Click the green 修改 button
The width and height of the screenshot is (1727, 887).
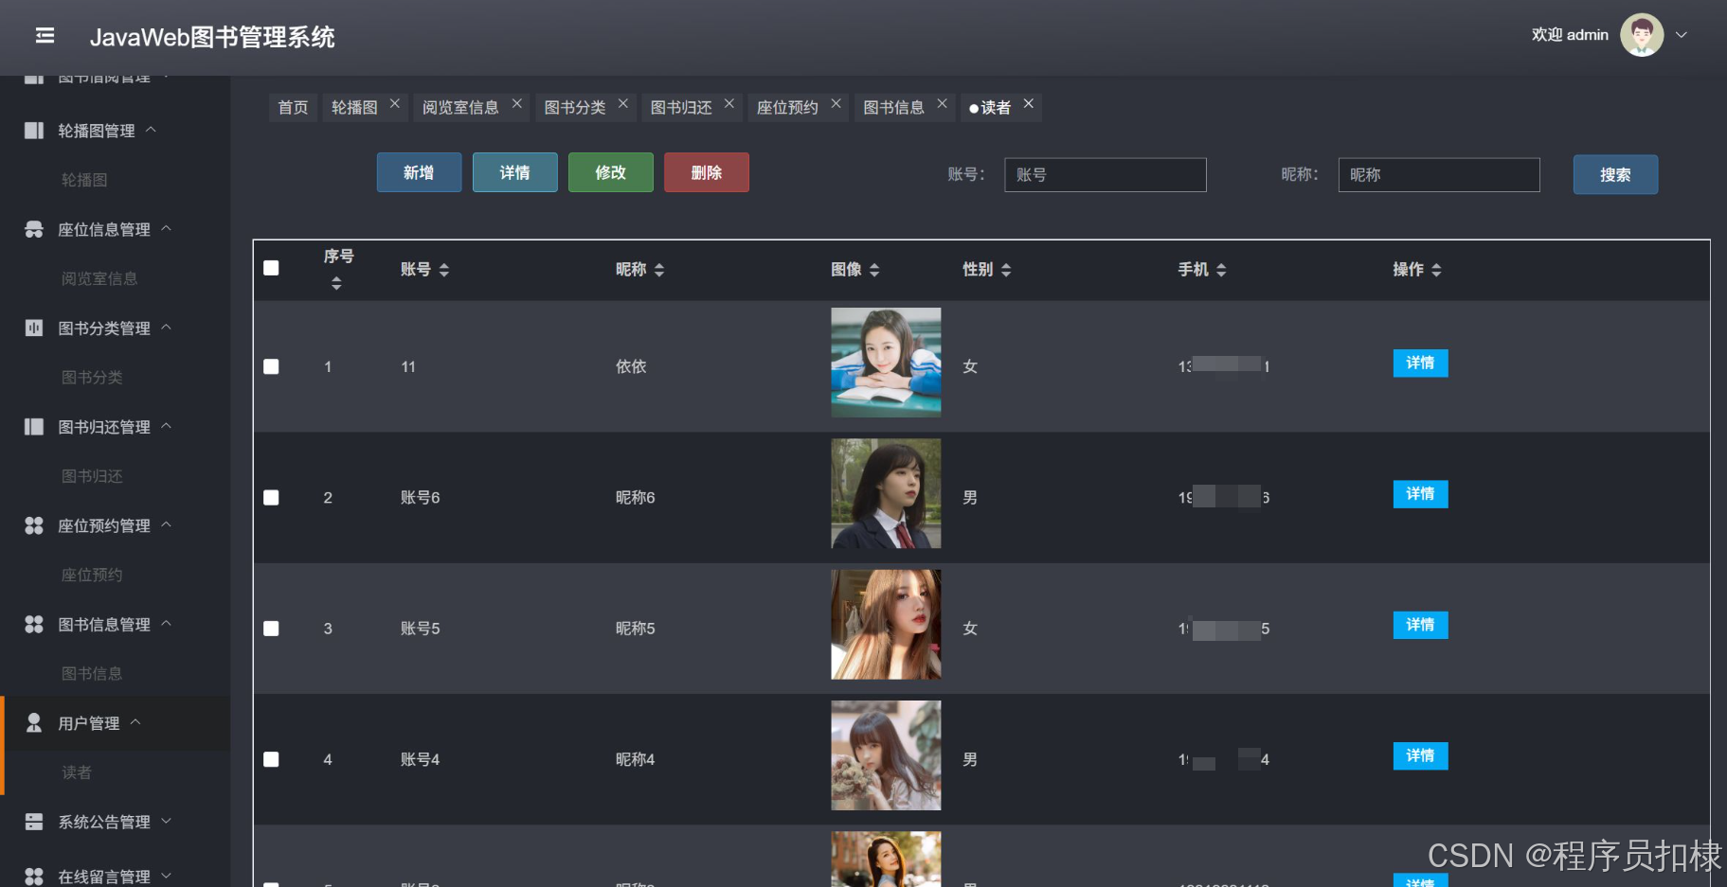611,172
